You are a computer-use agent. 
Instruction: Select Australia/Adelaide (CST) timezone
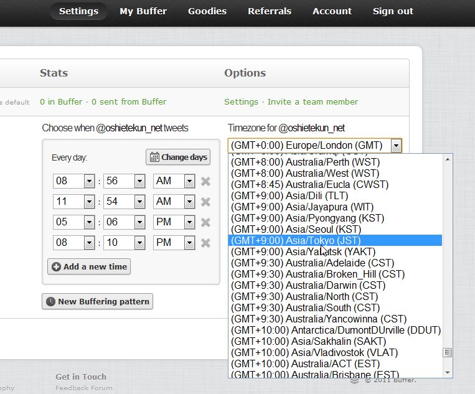click(335, 263)
